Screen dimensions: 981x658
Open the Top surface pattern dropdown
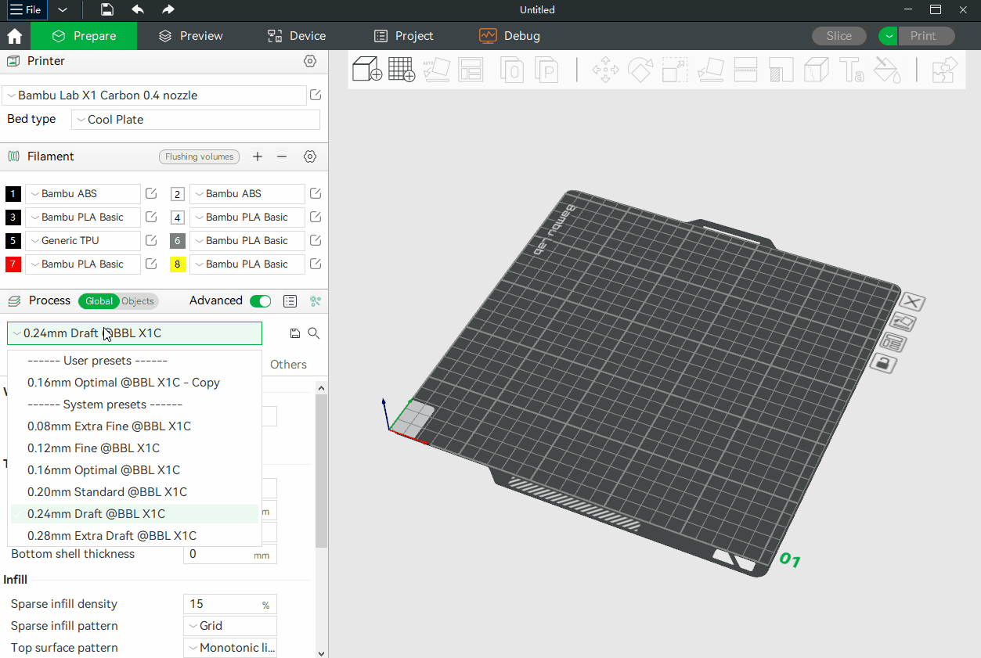point(229,648)
